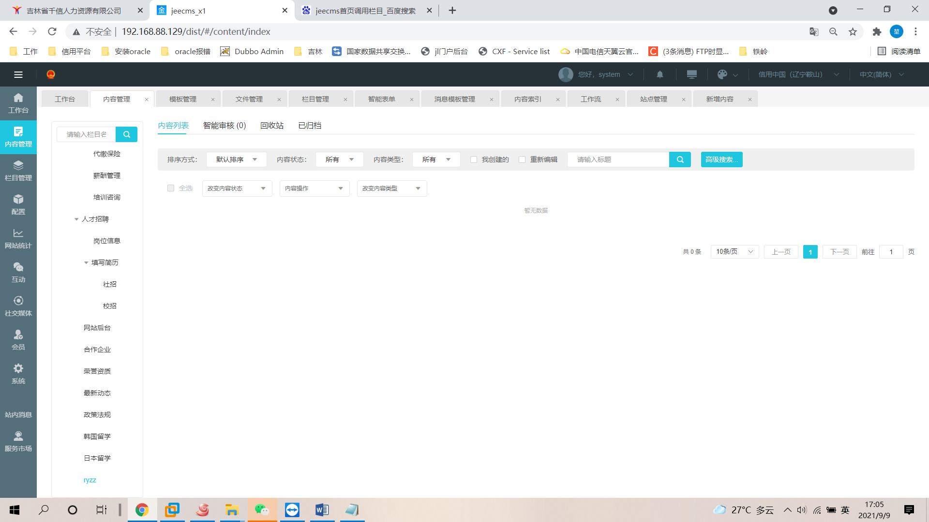This screenshot has height=522, width=929.
Task: Click the category search magnifier button
Action: [127, 134]
